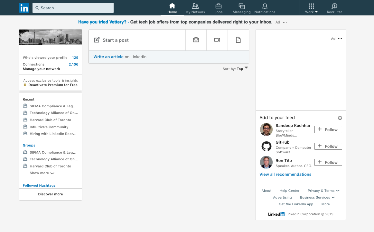Open the info icon on Add to your feed
This screenshot has width=374, height=232.
pyautogui.click(x=340, y=118)
